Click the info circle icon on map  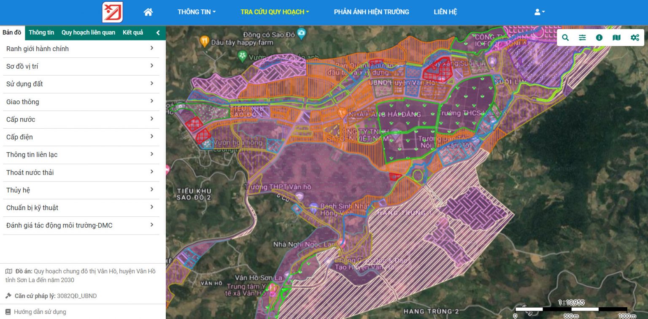point(599,38)
